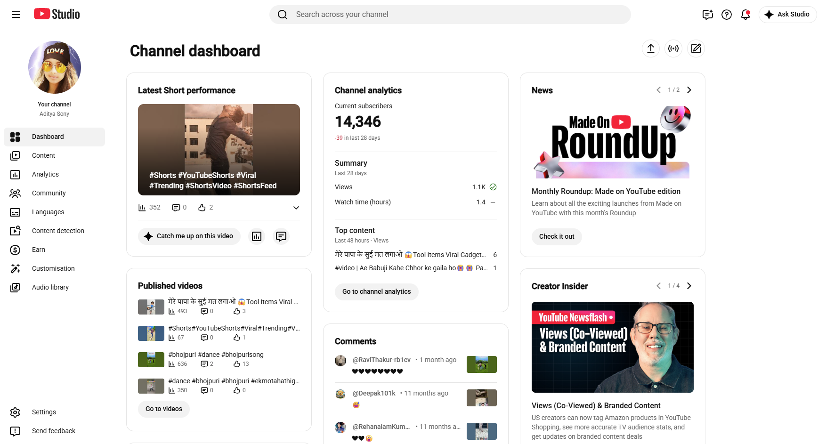Image resolution: width=818 pixels, height=444 pixels.
Task: Open published video #bhojpuri #dance #bhojpurisong
Action: [x=216, y=355]
